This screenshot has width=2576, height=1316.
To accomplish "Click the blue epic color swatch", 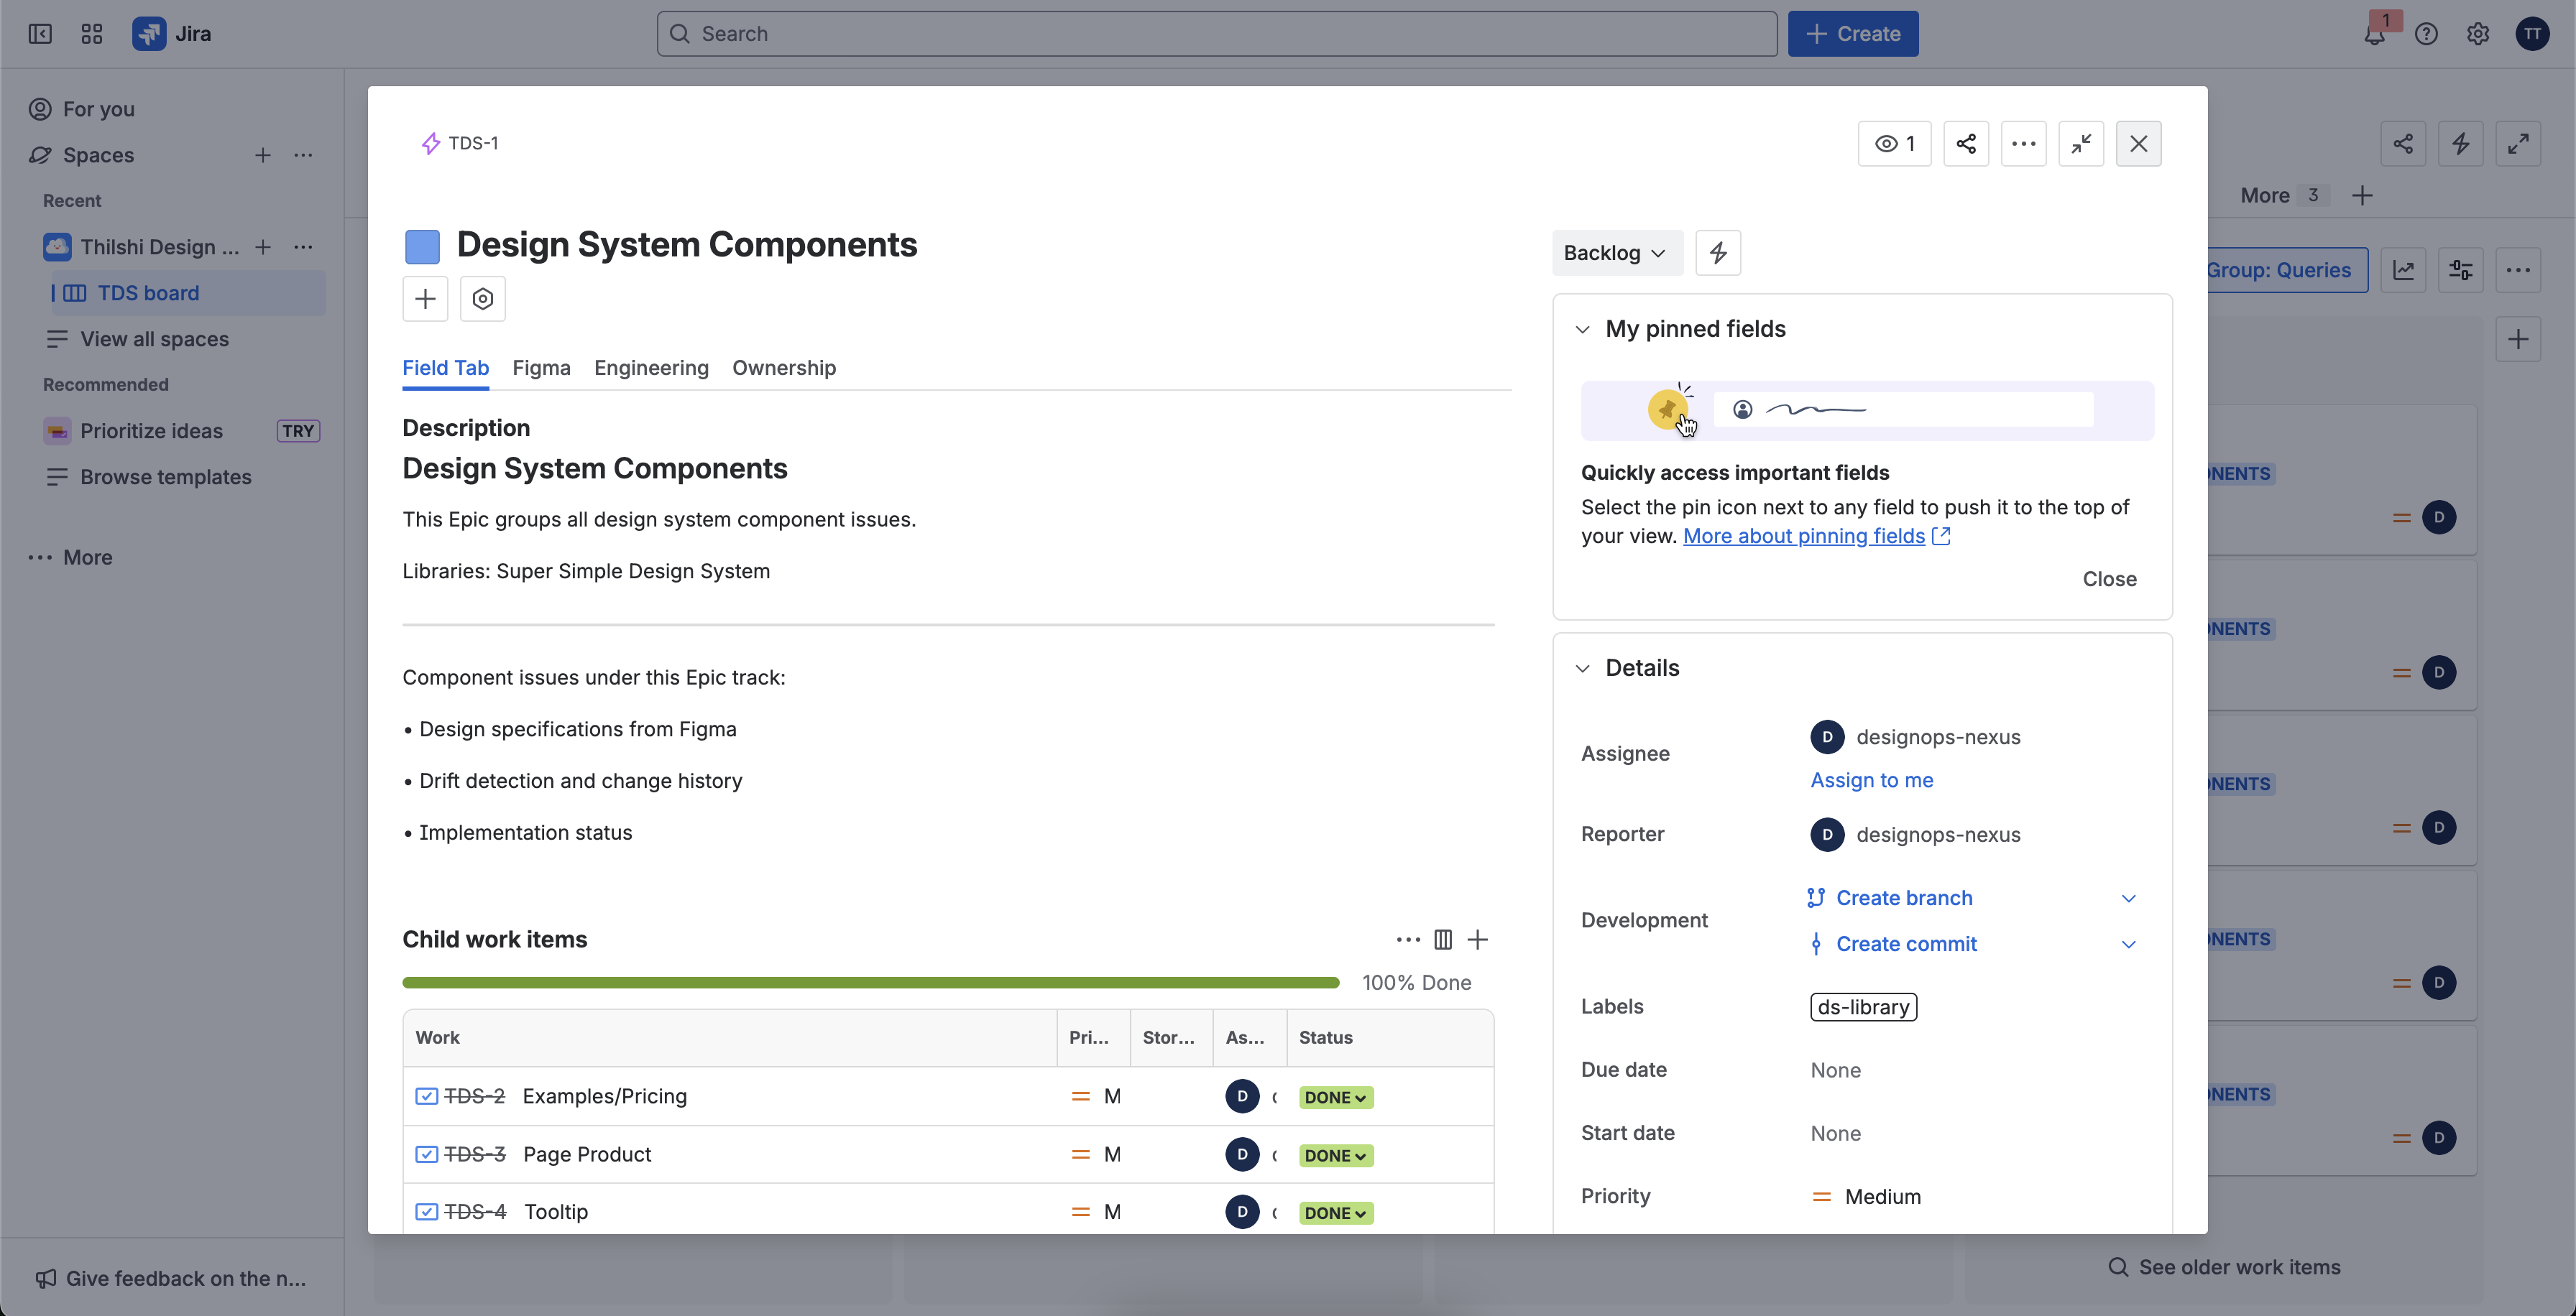I will [422, 246].
